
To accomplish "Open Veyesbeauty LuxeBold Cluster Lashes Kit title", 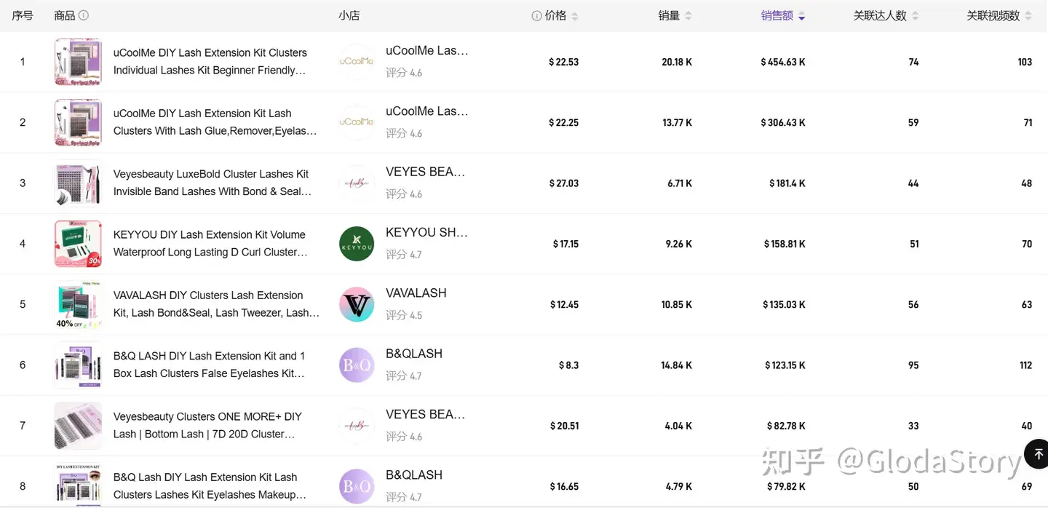I will coord(213,183).
